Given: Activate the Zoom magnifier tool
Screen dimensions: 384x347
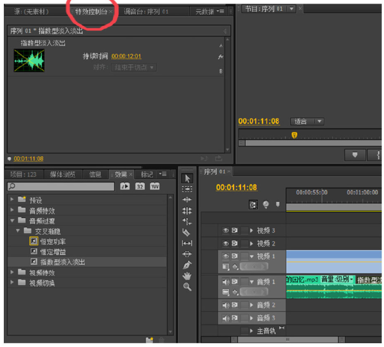Looking at the screenshot, I should pos(187,287).
